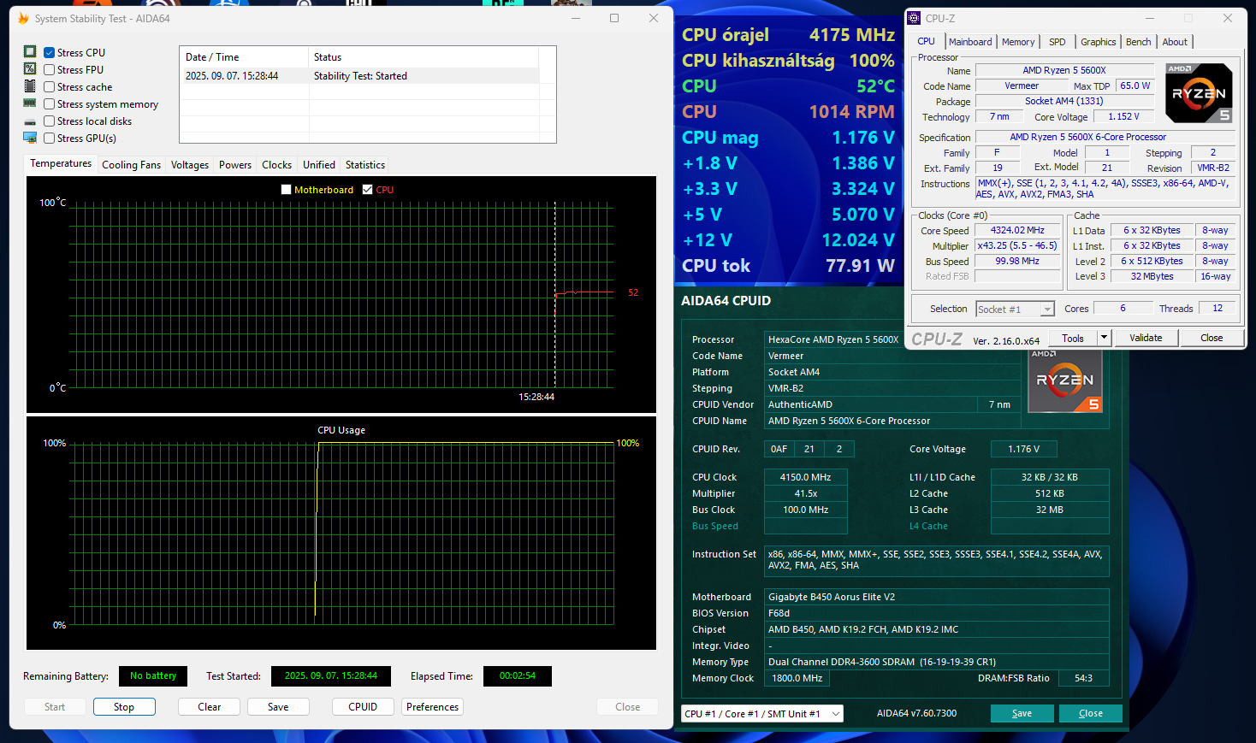Click the RAM module icon beside Stress system memory
This screenshot has height=743, width=1256.
pyautogui.click(x=30, y=103)
